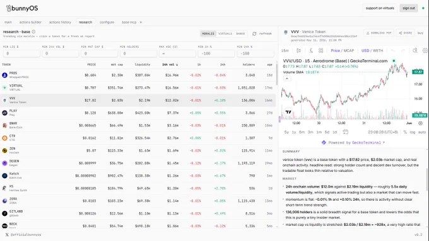This screenshot has height=241, width=429.
Task: Click the timezone settings icon on time axis
Action: click(x=421, y=123)
